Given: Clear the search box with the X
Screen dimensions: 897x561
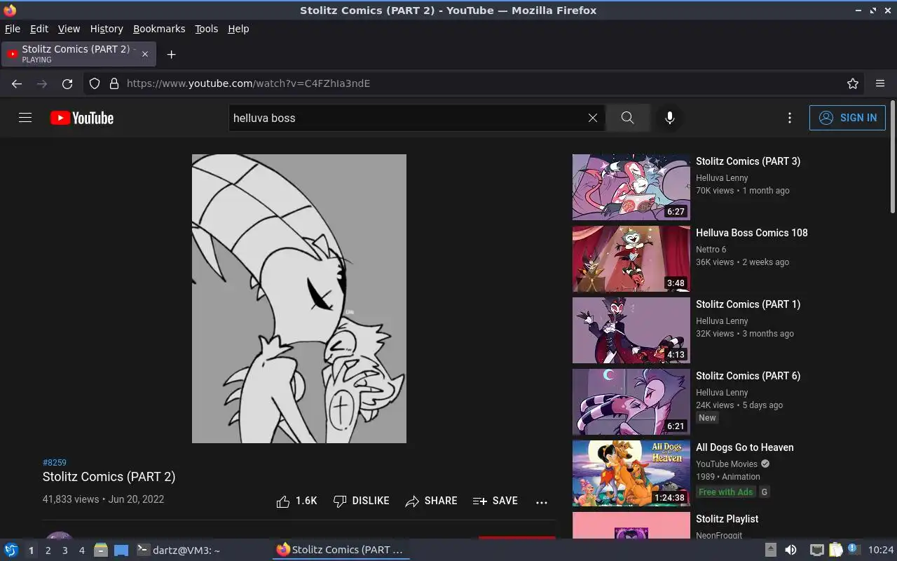Looking at the screenshot, I should coord(593,118).
